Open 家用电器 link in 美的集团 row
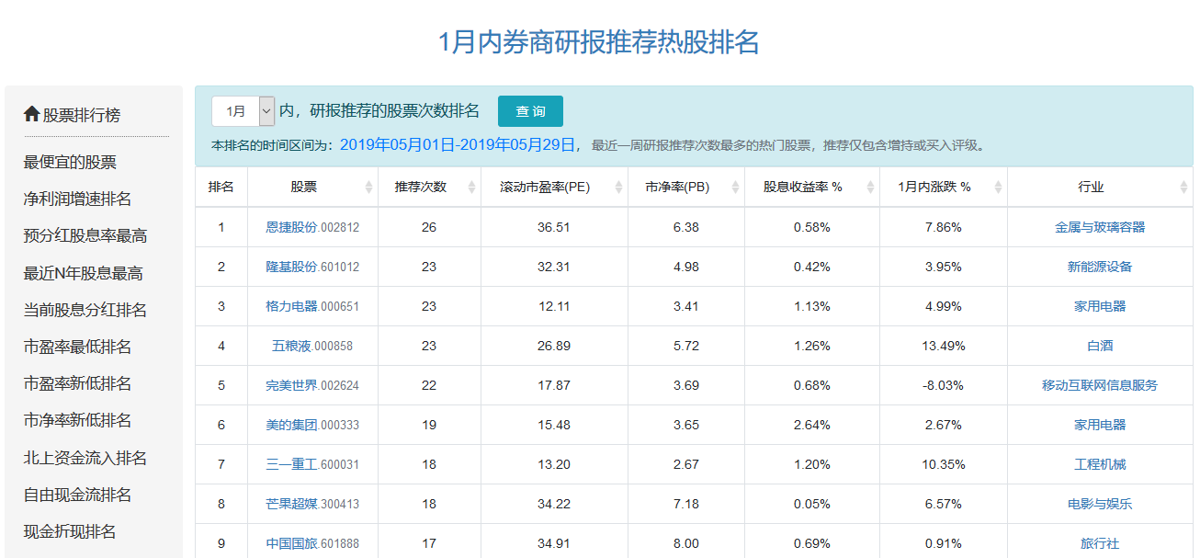1200x558 pixels. 1100,425
